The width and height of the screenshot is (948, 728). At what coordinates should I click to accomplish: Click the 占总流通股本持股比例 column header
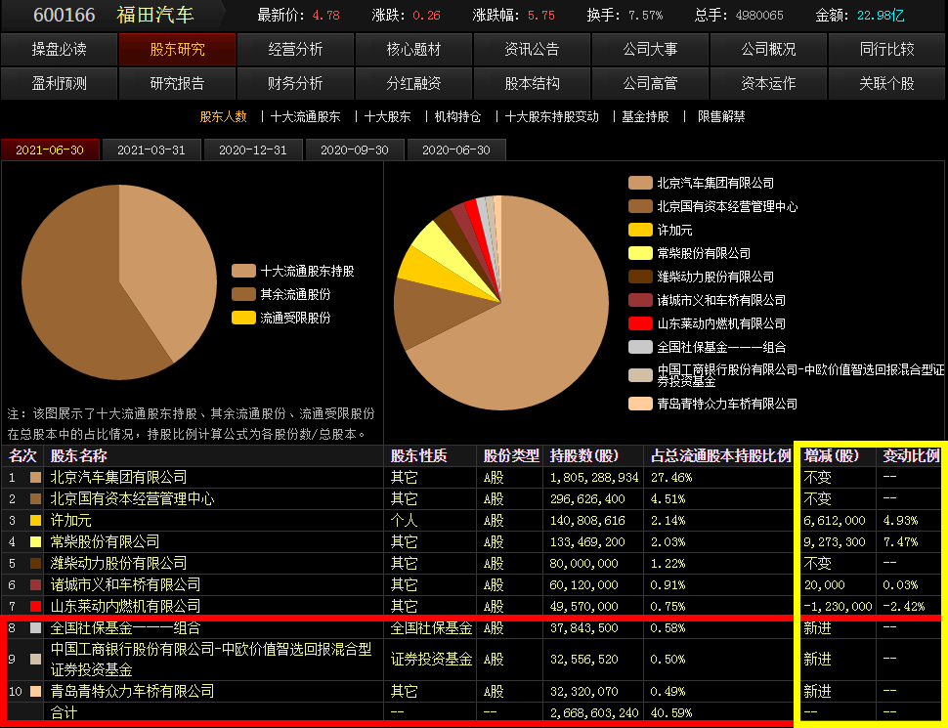[x=720, y=456]
